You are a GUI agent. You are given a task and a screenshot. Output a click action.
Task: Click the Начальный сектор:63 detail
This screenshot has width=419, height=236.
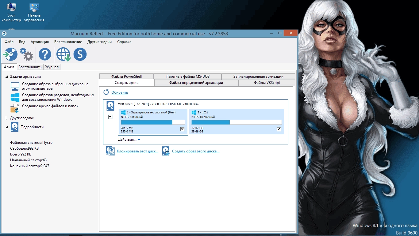pos(28,160)
